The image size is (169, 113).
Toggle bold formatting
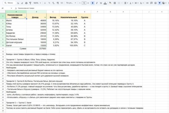[93, 3]
